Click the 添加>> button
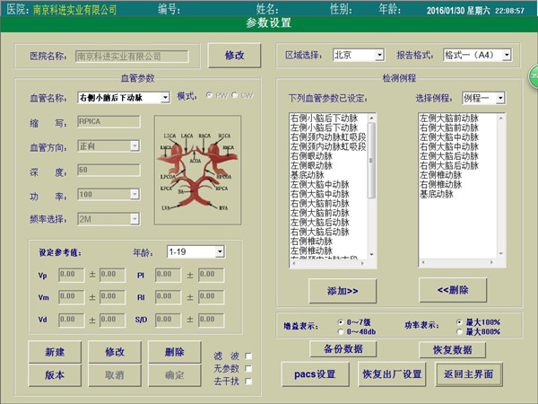This screenshot has height=404, width=538. [x=343, y=290]
